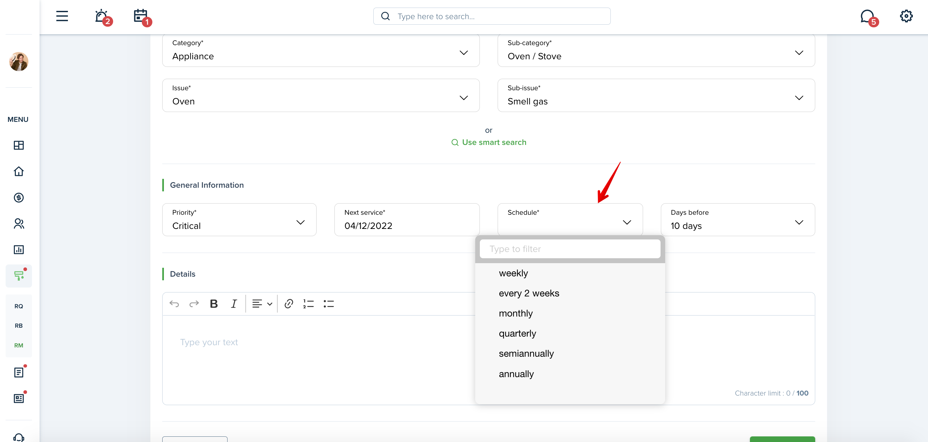This screenshot has width=928, height=442.
Task: Open the documents note icon in sidebar
Action: coord(19,372)
